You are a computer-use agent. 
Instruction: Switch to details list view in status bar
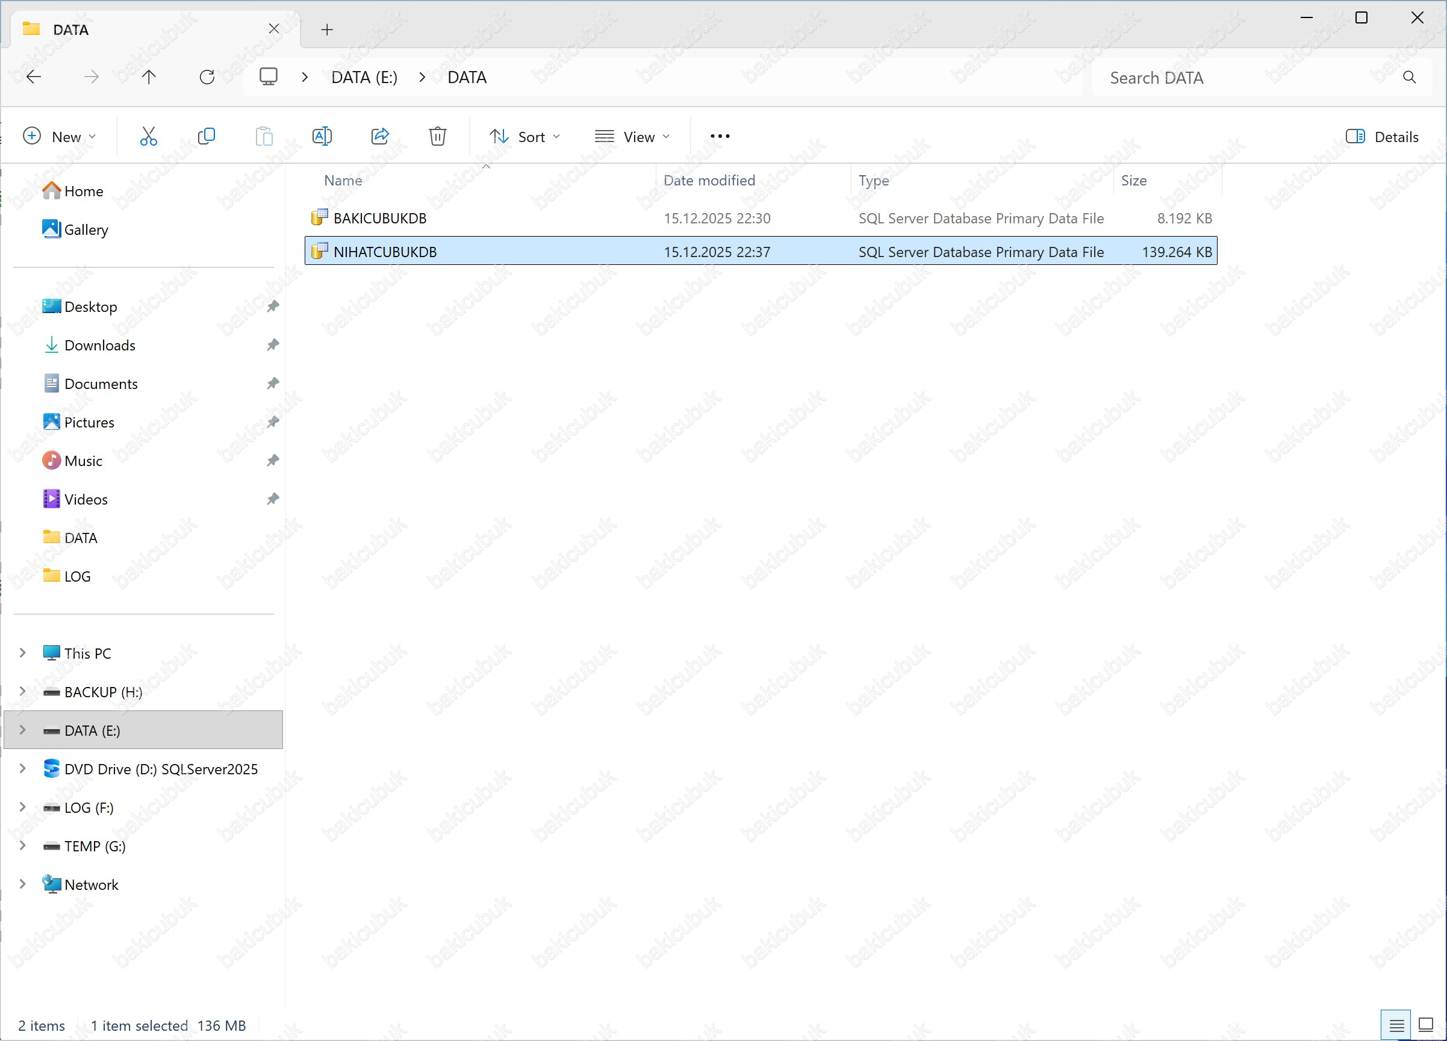(1395, 1025)
